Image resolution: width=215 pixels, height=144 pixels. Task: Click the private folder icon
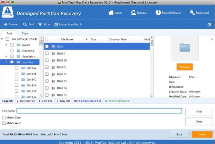(x=18, y=45)
